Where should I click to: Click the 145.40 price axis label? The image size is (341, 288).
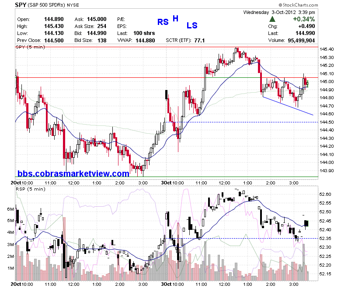pos(327,49)
